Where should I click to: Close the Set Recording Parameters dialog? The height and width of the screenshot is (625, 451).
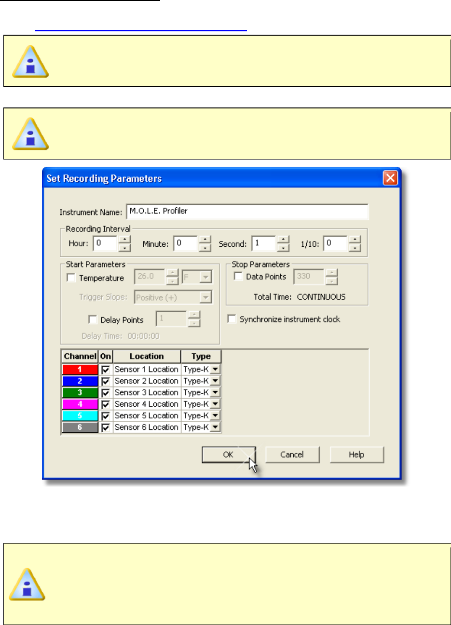pos(390,178)
